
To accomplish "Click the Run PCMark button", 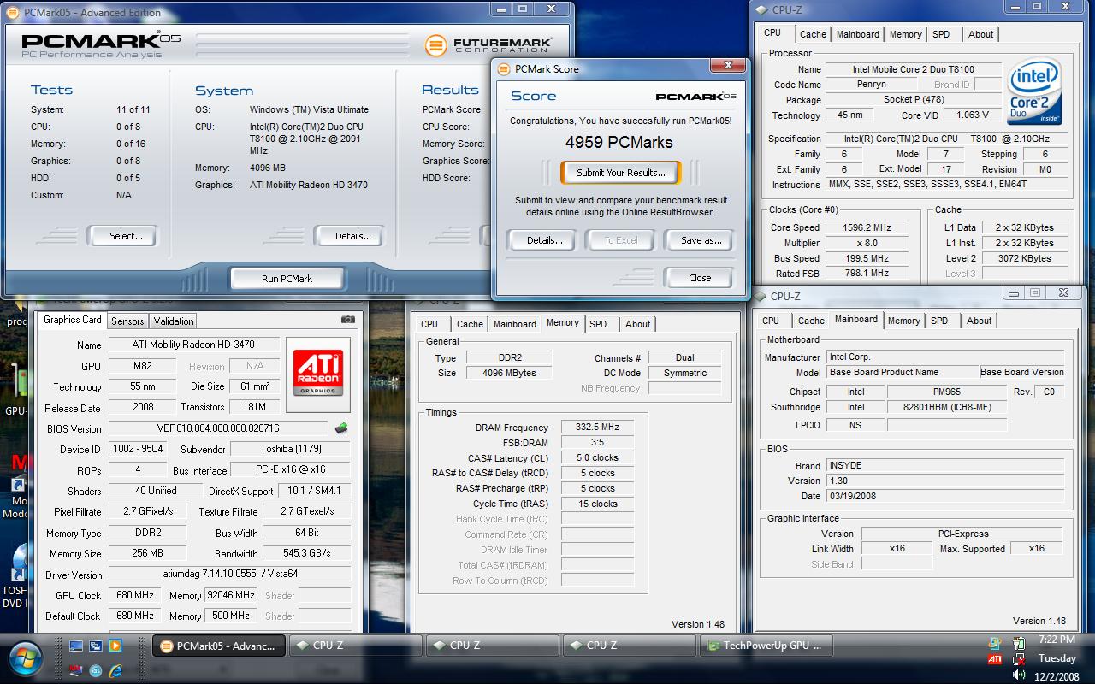I will pyautogui.click(x=287, y=279).
